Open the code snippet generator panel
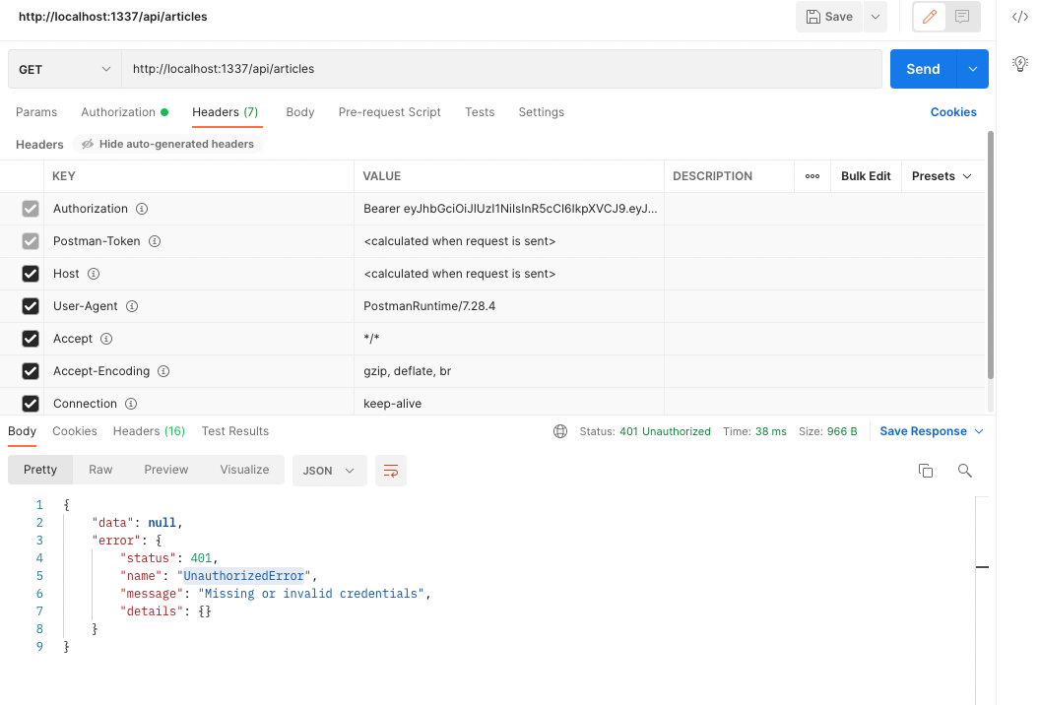1039x705 pixels. (x=1020, y=17)
